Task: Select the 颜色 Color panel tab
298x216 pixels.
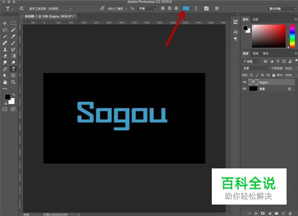Action: [x=246, y=19]
